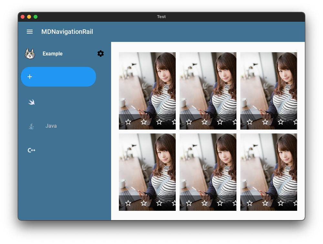Select the Java coffee cup icon
The image size is (323, 244).
(x=31, y=126)
